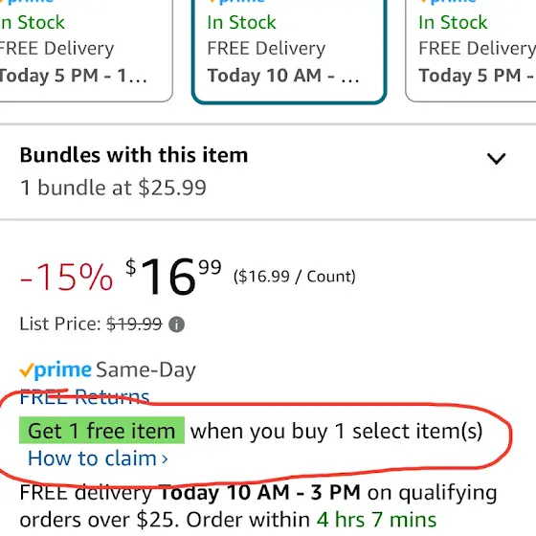Click the 1 bundle at $25.99 text
This screenshot has height=536, width=536.
point(113,188)
